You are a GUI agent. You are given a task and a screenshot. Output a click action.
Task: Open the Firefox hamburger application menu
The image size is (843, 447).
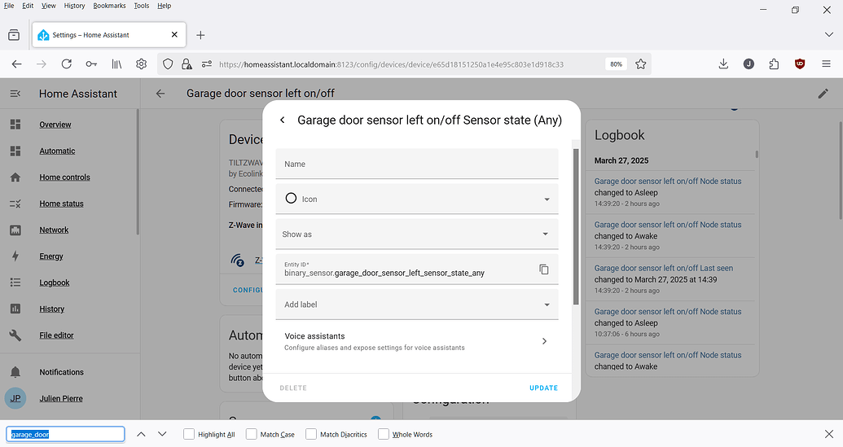[x=827, y=64]
